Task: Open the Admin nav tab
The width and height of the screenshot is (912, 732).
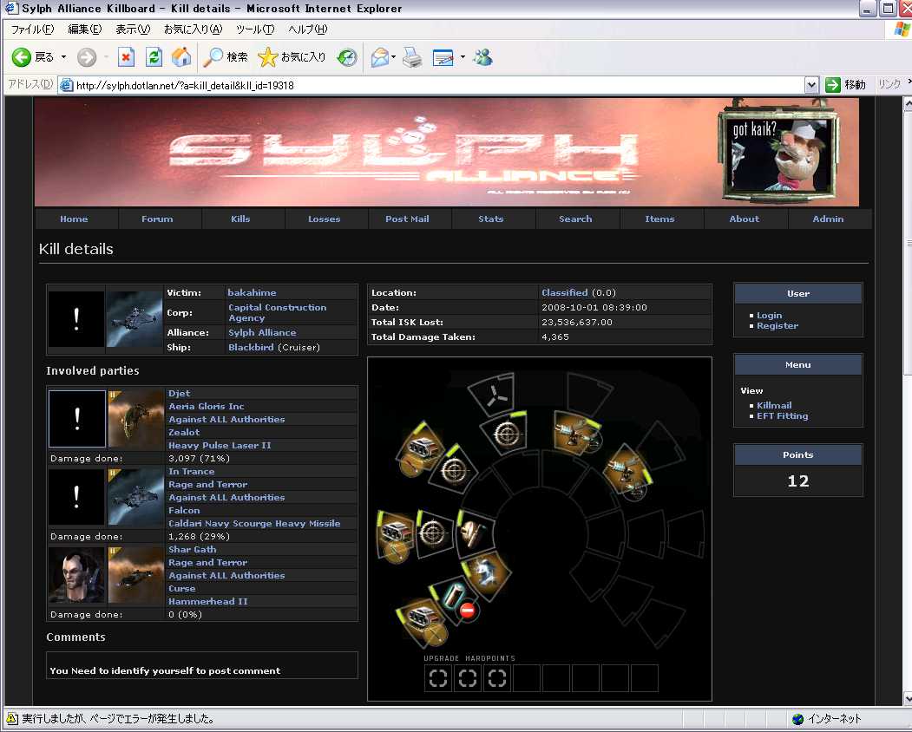Action: (828, 219)
